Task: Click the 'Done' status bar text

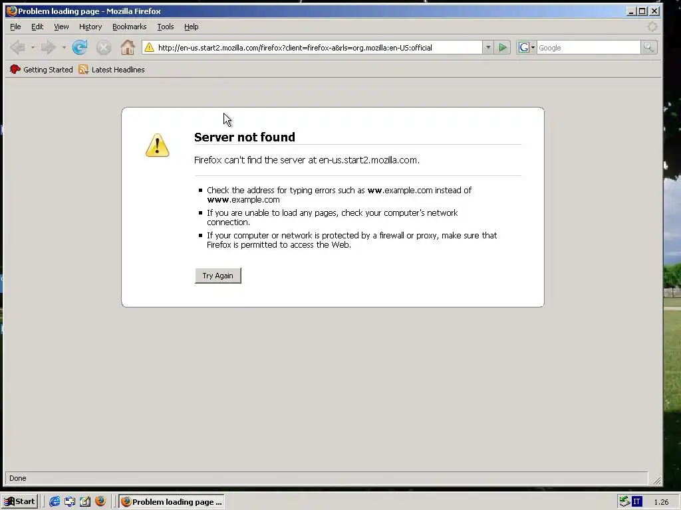Action: tap(18, 478)
